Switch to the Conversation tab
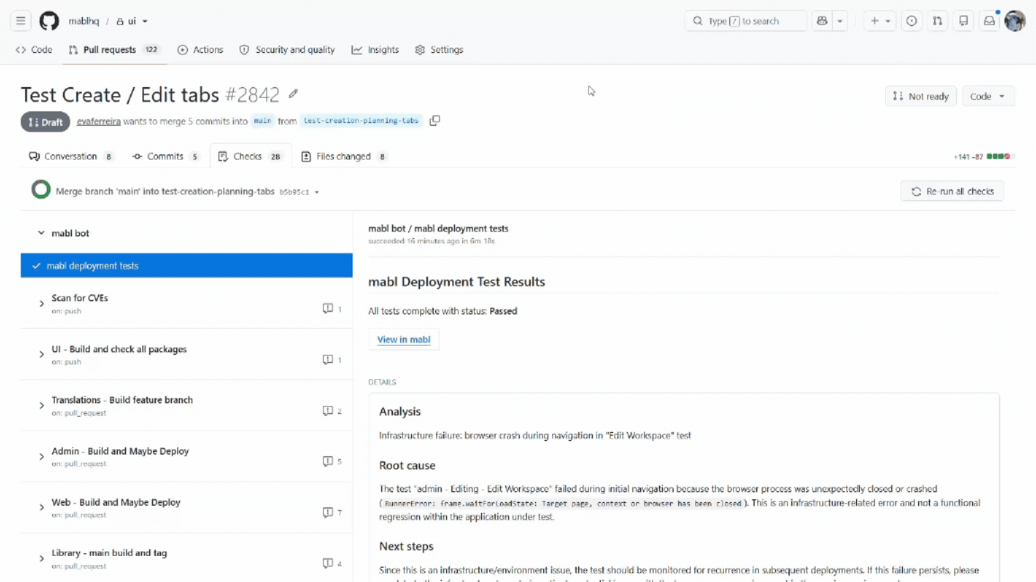The image size is (1036, 582). [71, 156]
